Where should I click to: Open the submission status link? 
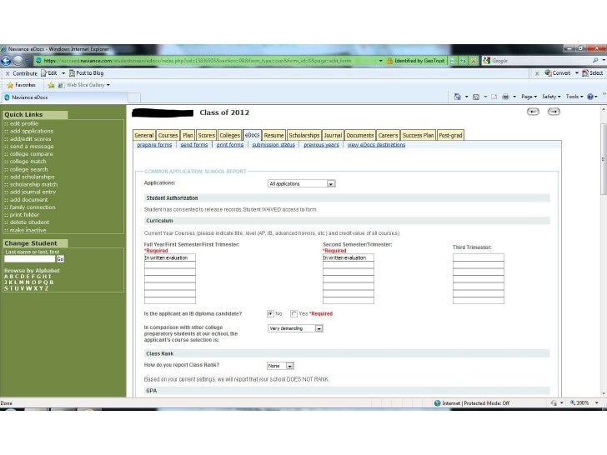273,145
